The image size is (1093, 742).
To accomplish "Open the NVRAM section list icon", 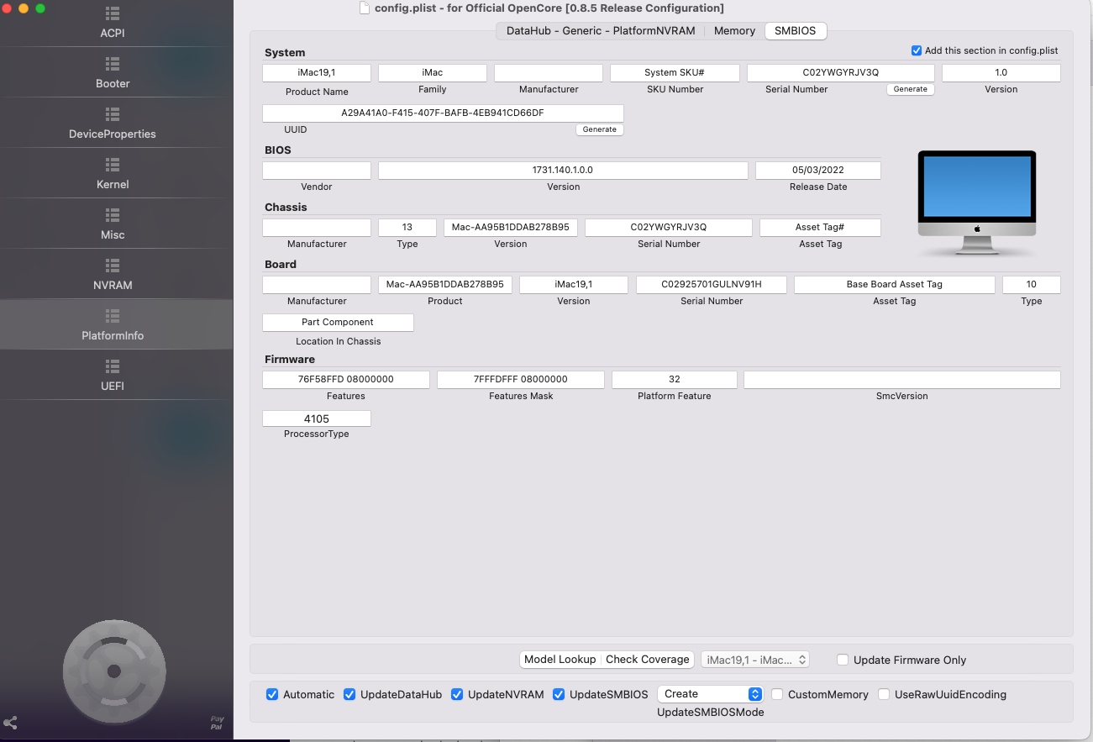I will click(x=113, y=266).
